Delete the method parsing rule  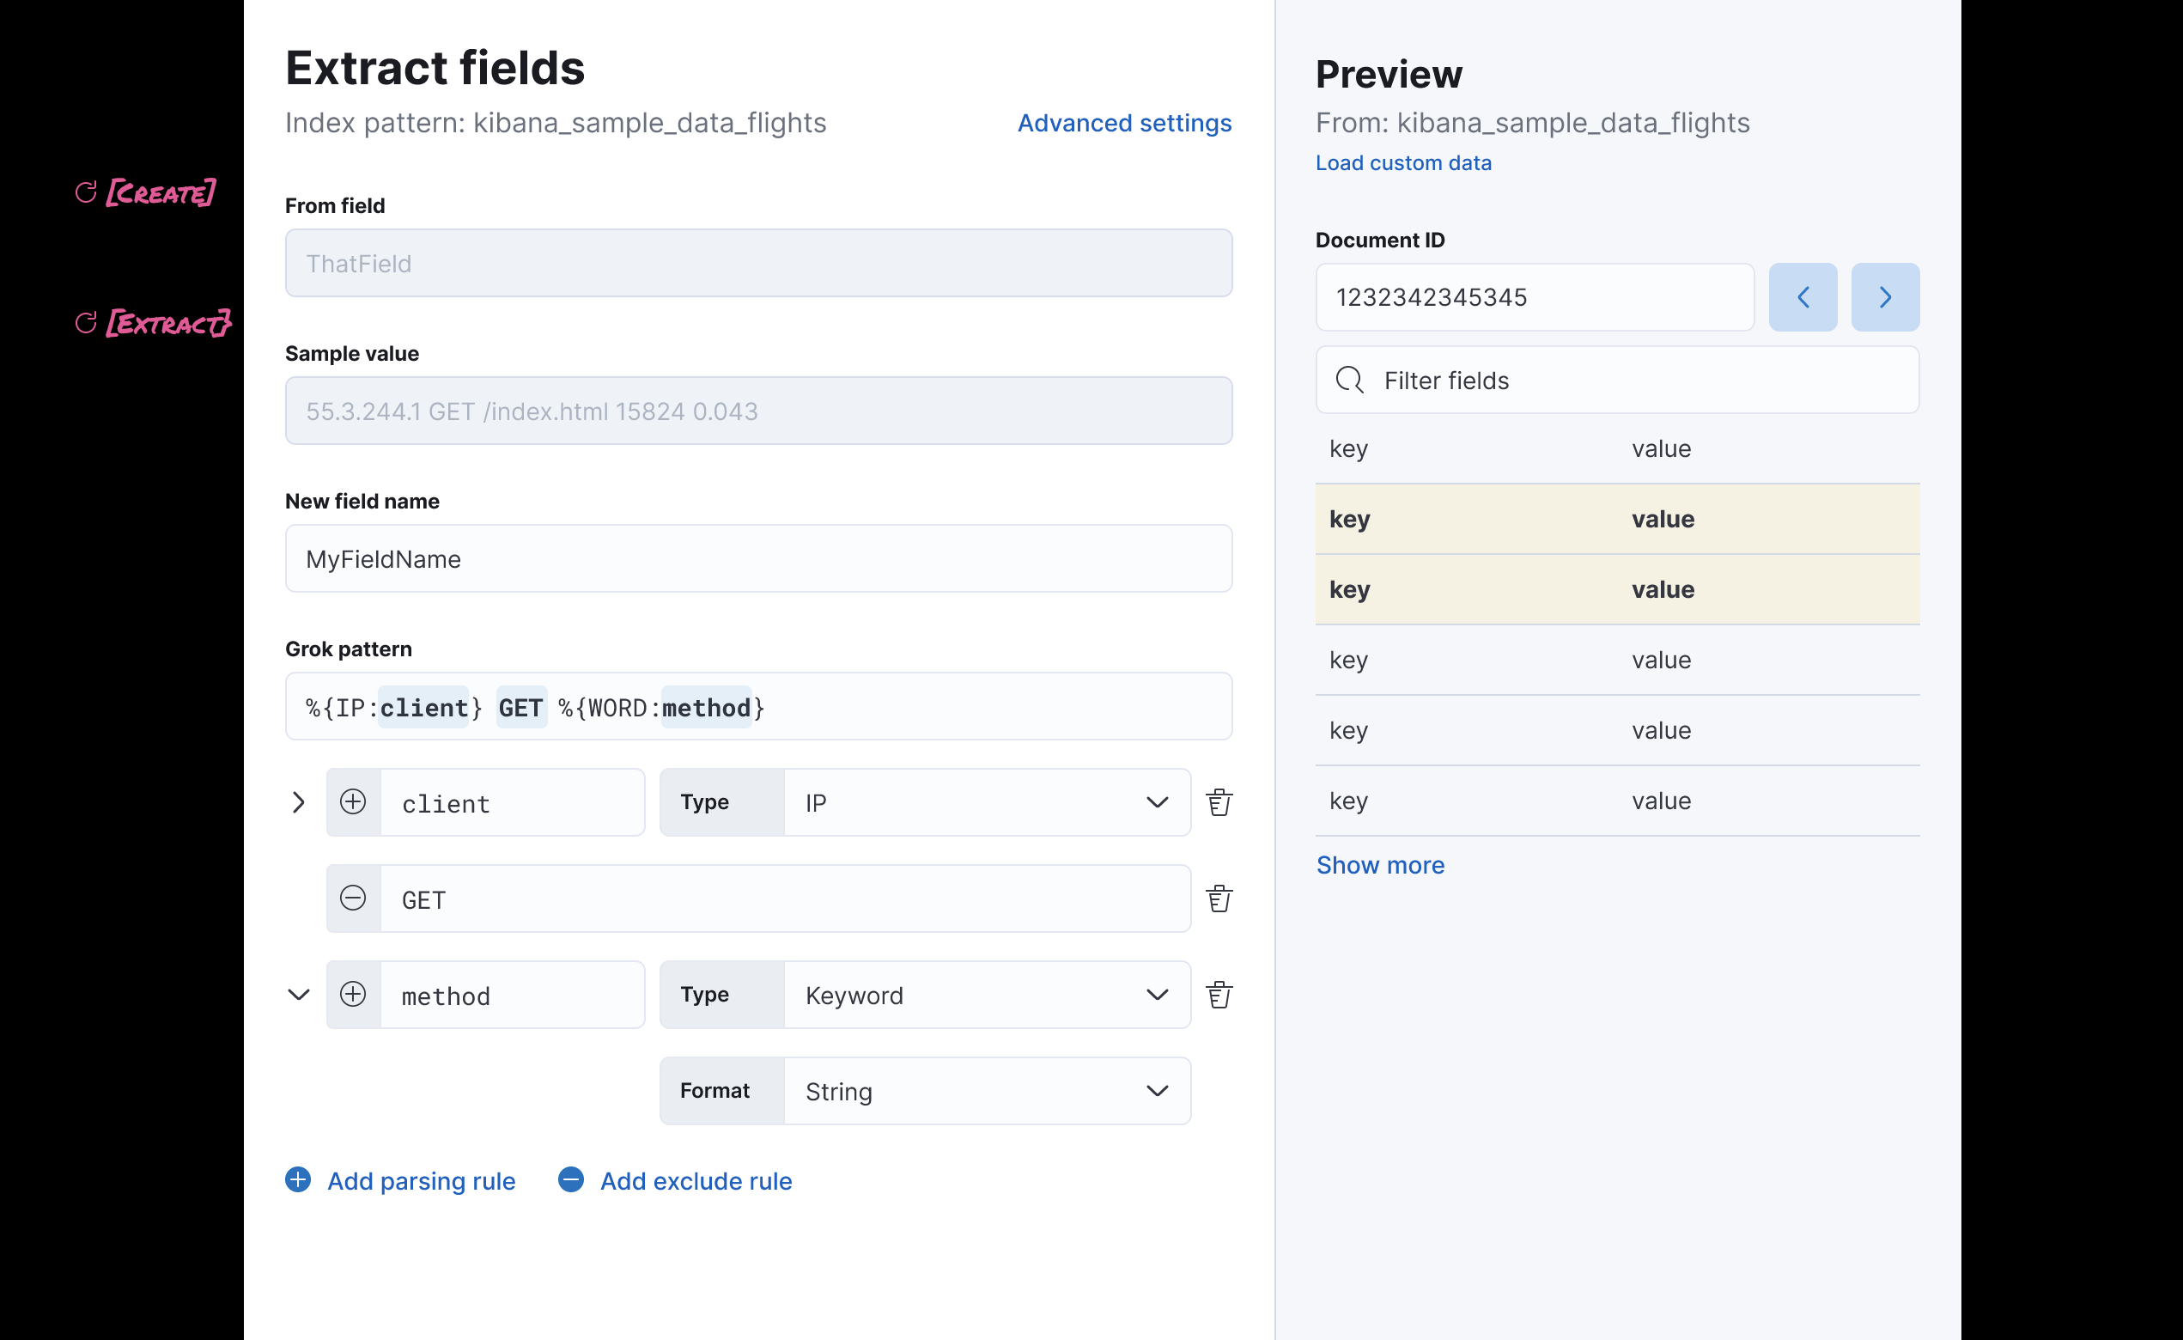(x=1219, y=995)
